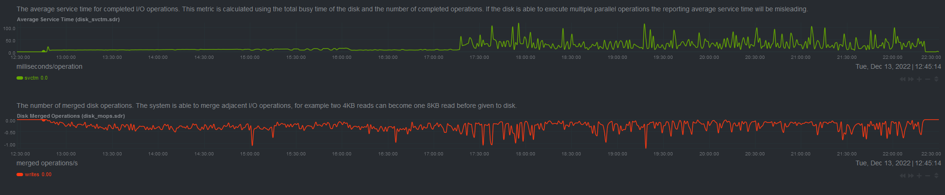Image resolution: width=945 pixels, height=195 pixels.
Task: Toggle the svctm dimension legend entry
Action: [31, 78]
